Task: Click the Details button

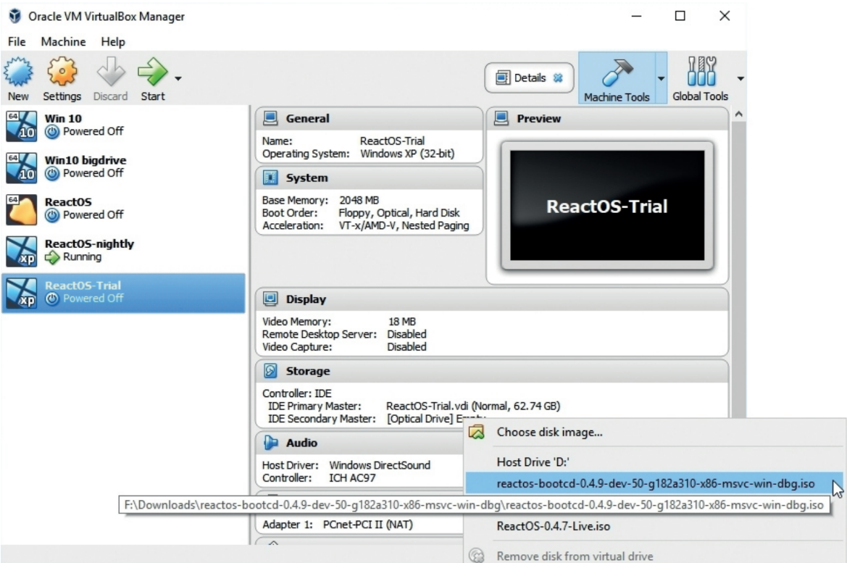Action: [x=529, y=78]
